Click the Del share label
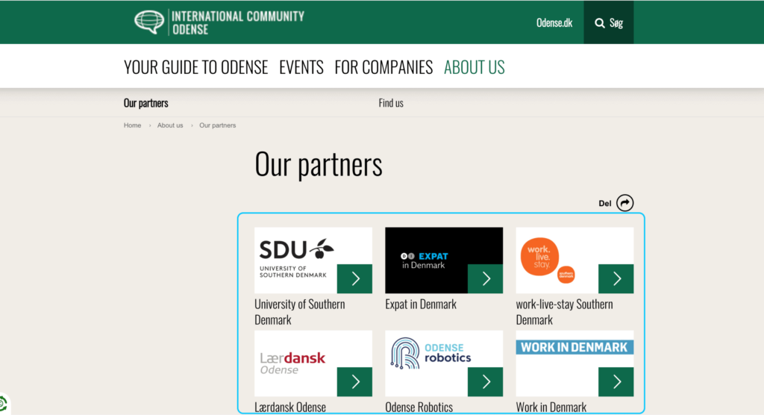 [604, 203]
